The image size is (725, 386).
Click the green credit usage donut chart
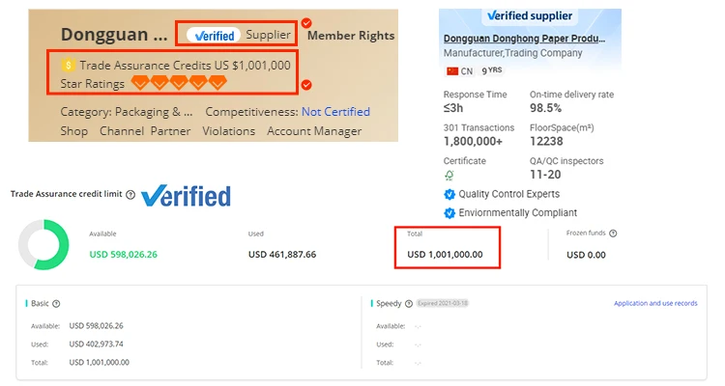[44, 245]
